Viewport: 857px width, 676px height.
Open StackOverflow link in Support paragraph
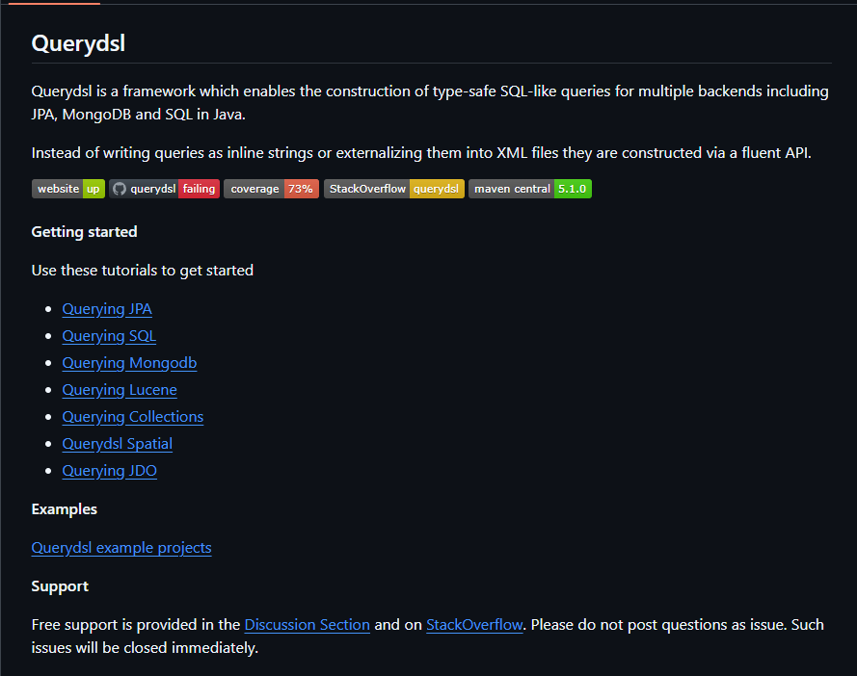474,625
